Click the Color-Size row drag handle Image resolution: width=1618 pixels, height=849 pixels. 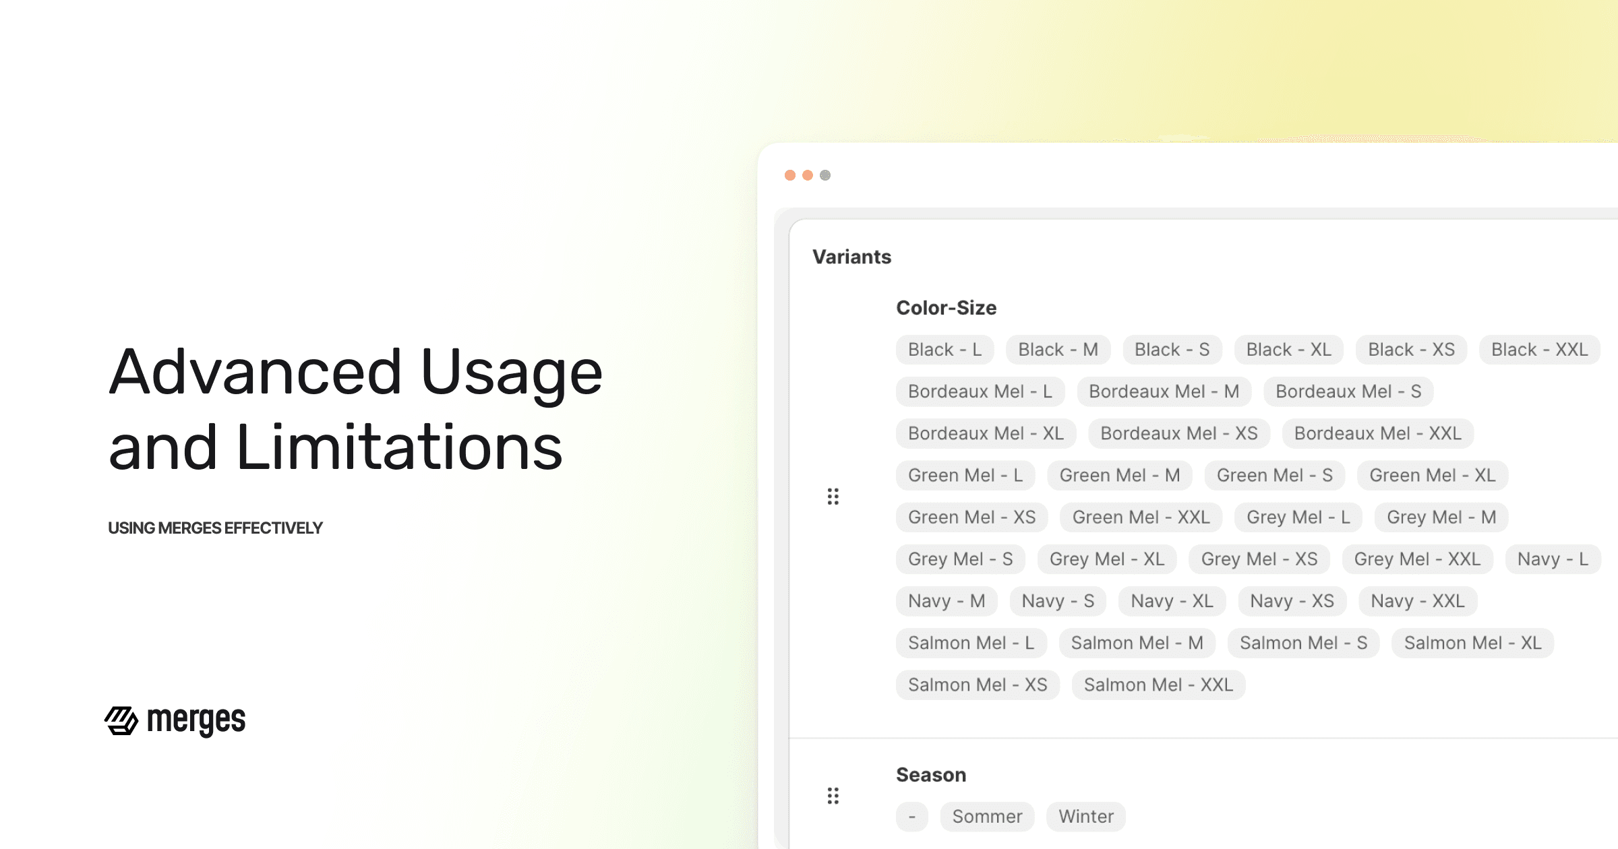[x=833, y=497]
